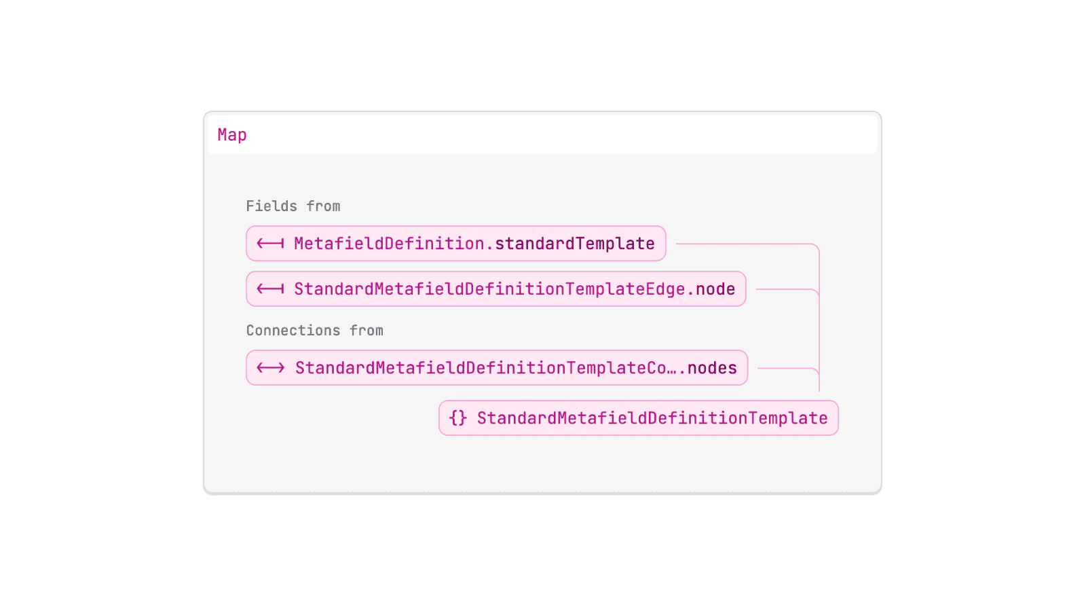Click the double-headed connection arrow icon
The image size is (1086, 611).
(x=271, y=368)
